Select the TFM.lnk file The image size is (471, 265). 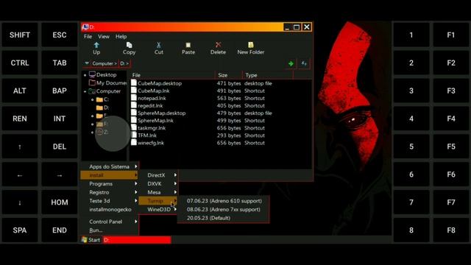147,135
